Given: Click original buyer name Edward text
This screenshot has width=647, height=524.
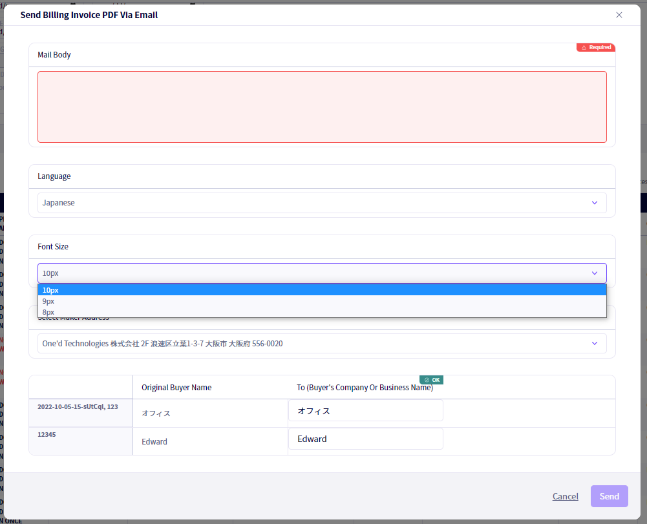Looking at the screenshot, I should click(154, 441).
